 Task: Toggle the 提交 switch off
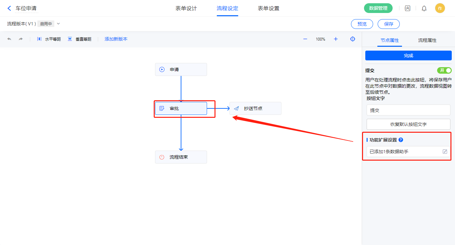click(444, 70)
